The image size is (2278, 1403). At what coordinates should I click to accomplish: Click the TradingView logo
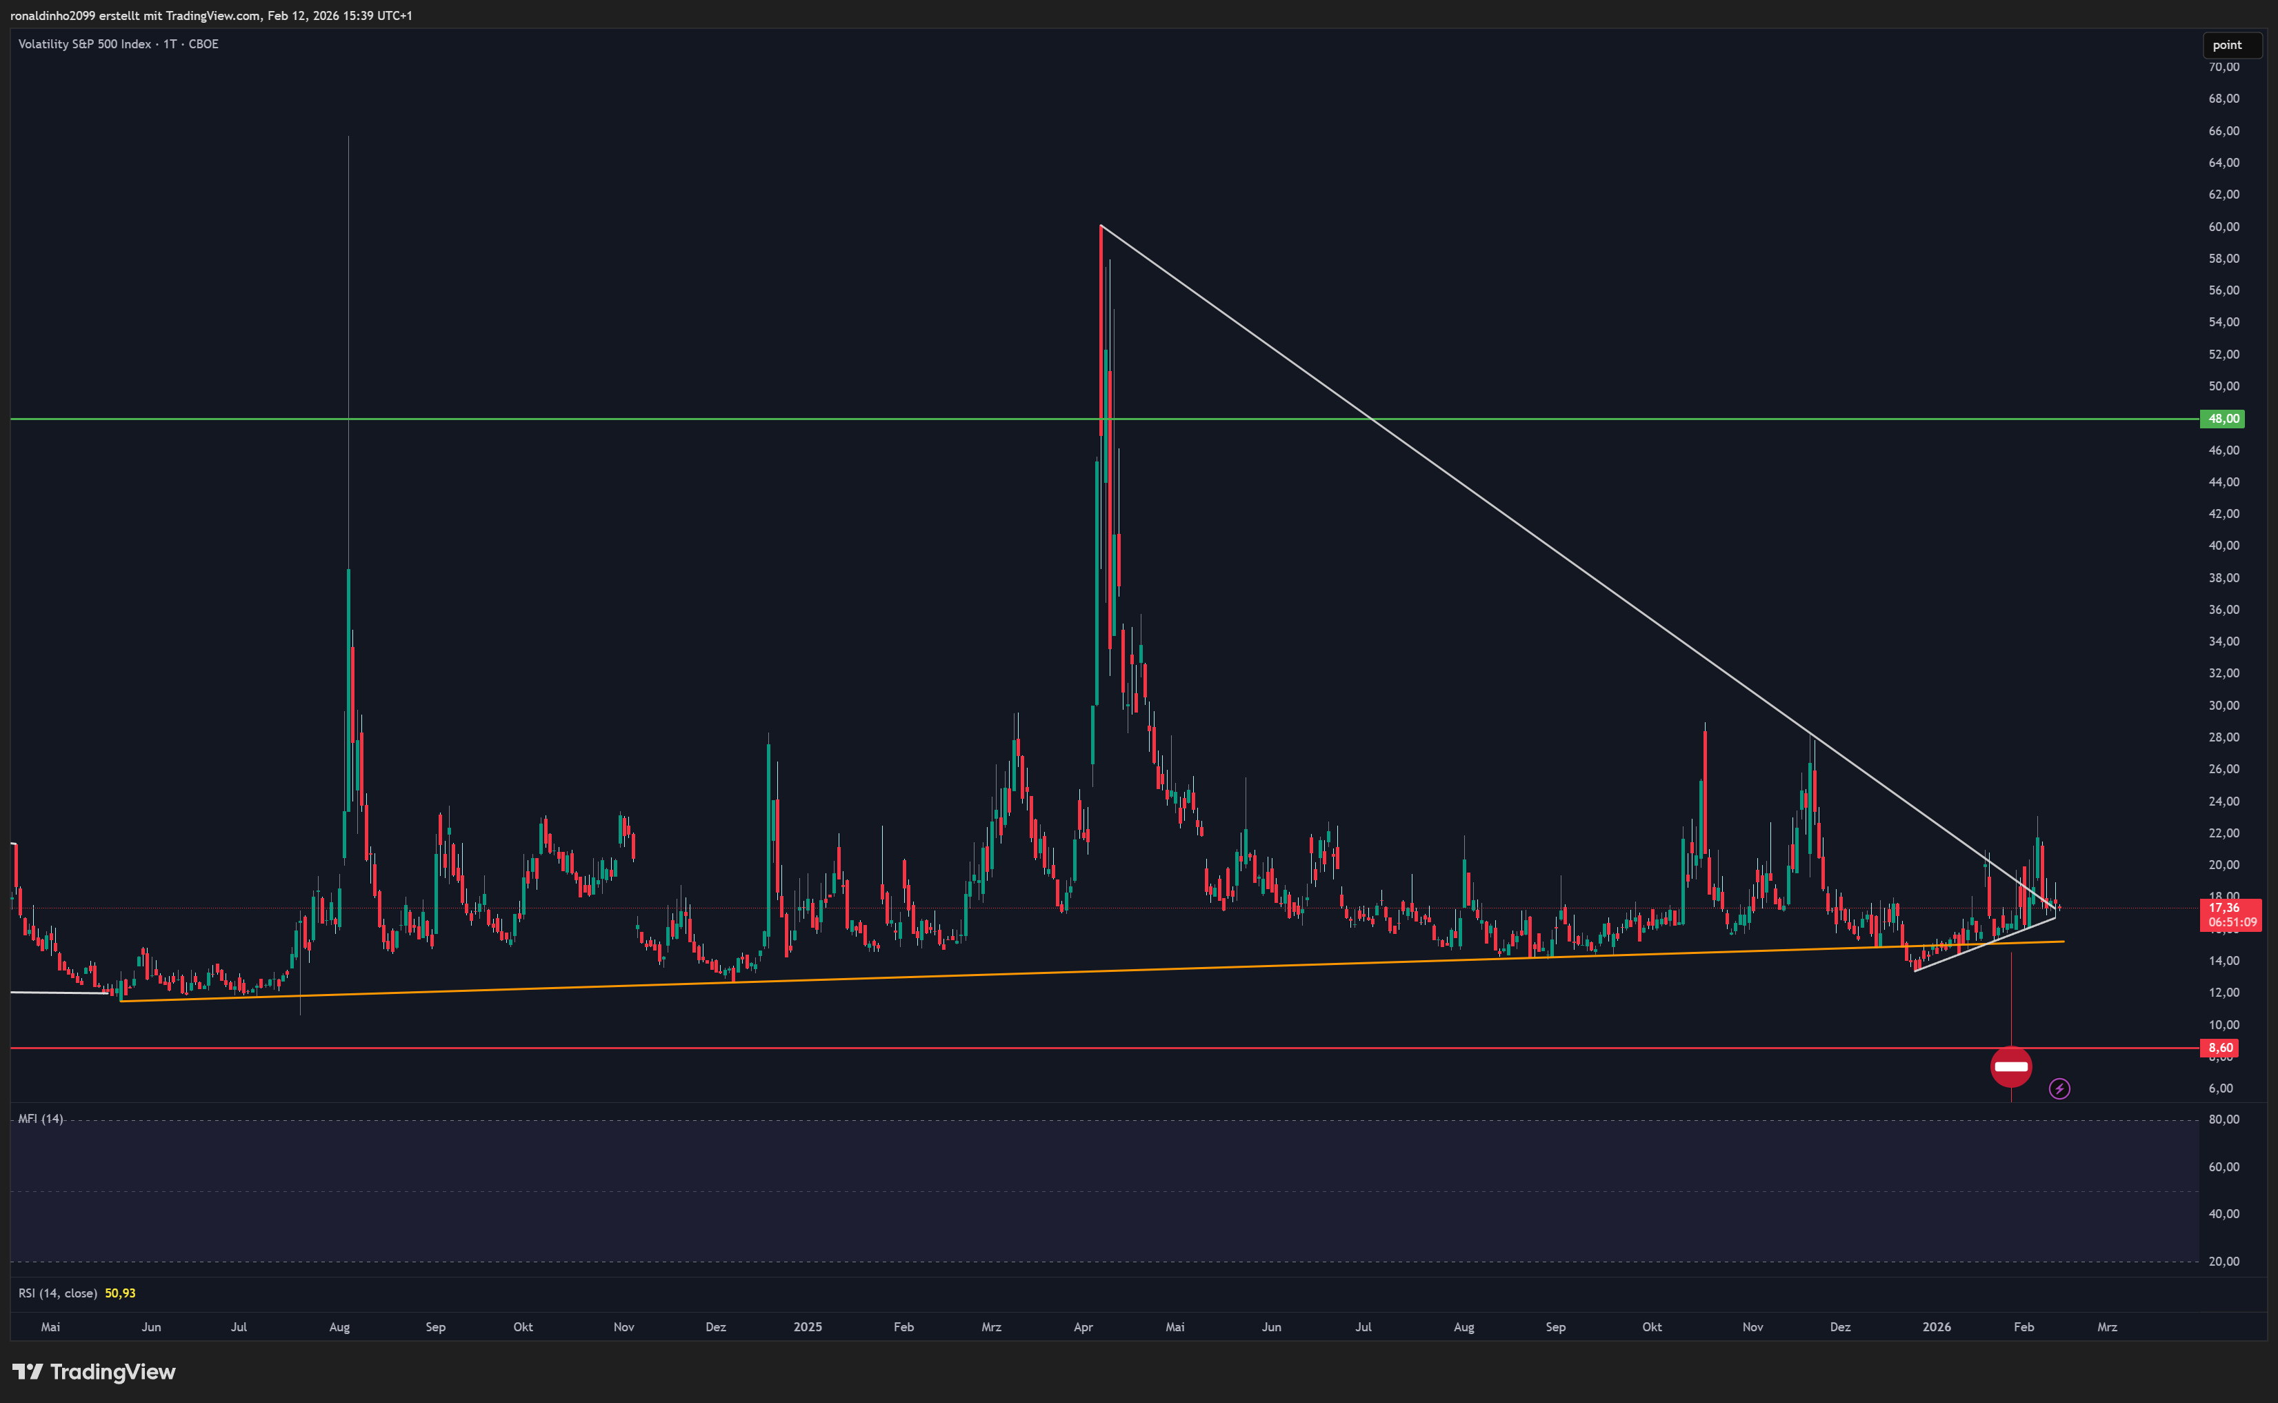[94, 1371]
